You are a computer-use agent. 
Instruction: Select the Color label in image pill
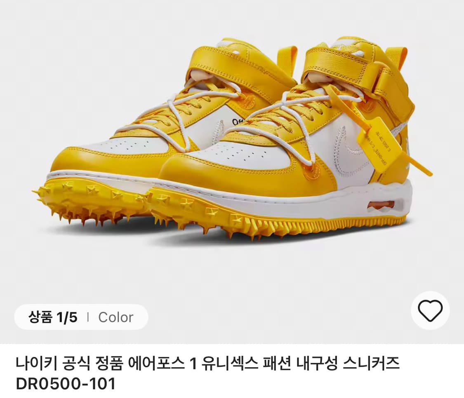click(116, 317)
